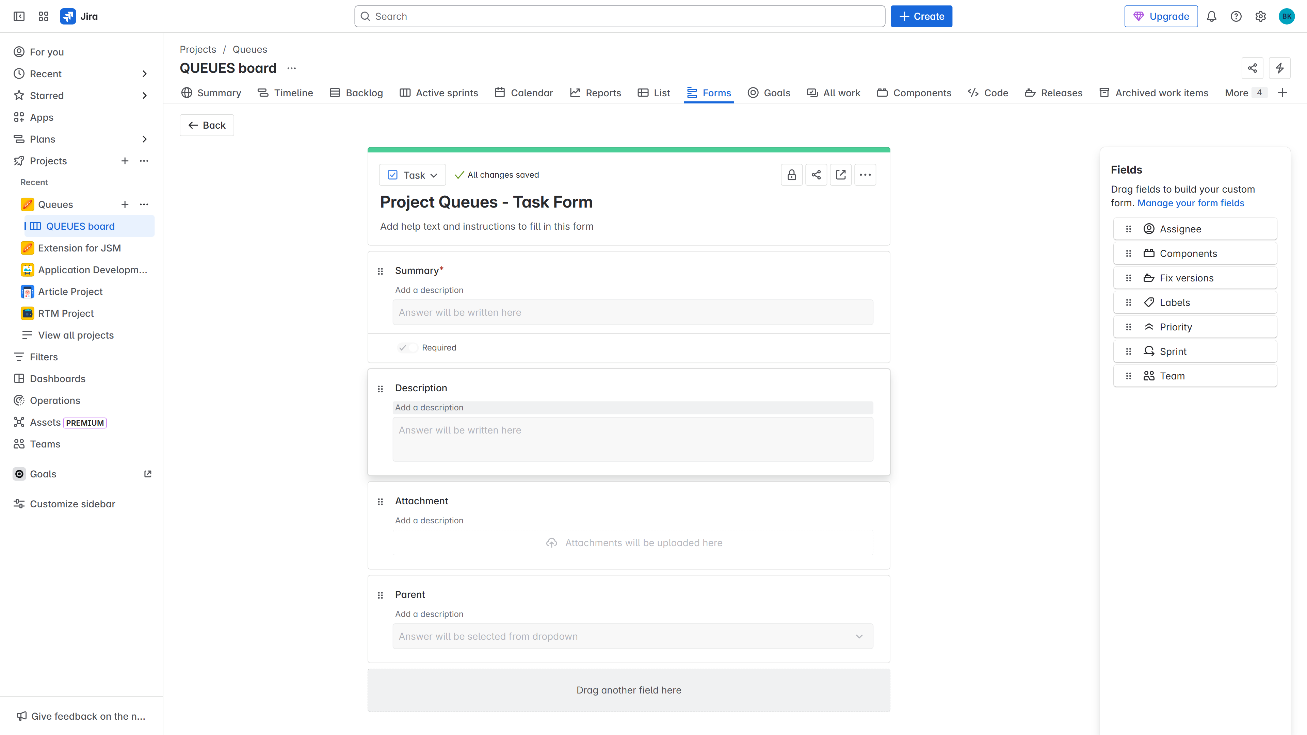Open the Releases tab

click(x=1054, y=93)
